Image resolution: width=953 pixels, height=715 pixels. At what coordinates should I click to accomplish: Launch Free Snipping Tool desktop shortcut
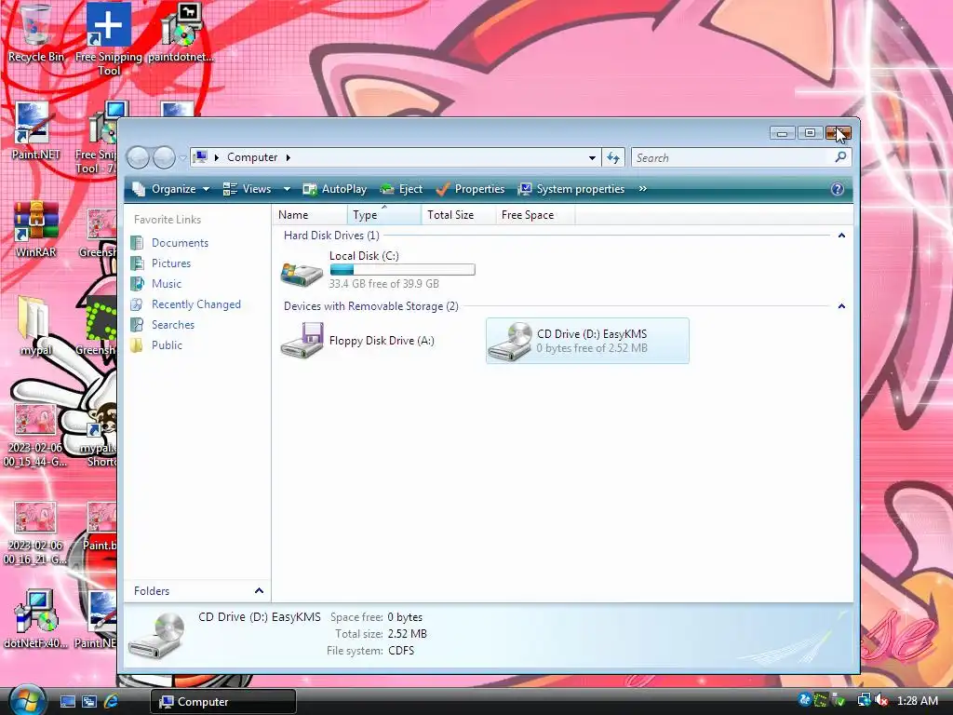point(108,37)
